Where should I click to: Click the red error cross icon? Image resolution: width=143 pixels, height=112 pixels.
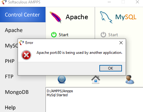pos(26,55)
